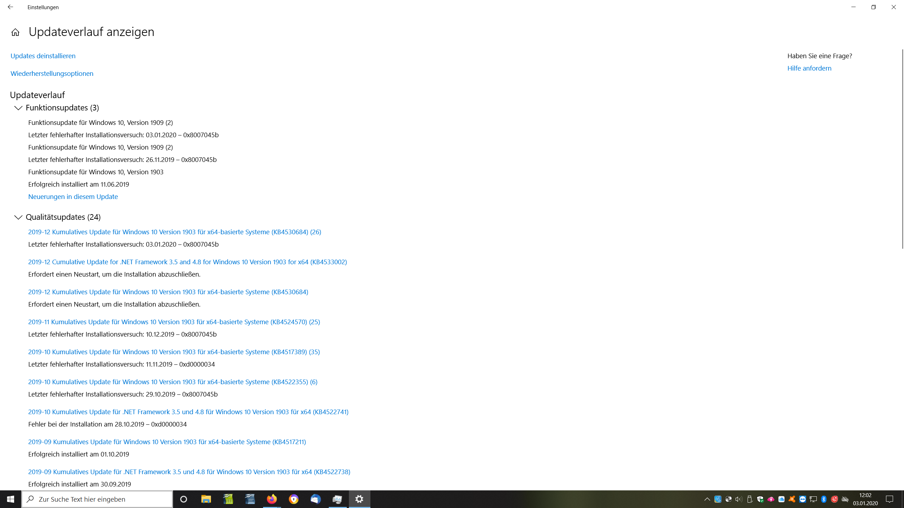Open the Resource Monitor taskbar icon
Image resolution: width=904 pixels, height=508 pixels.
click(338, 499)
